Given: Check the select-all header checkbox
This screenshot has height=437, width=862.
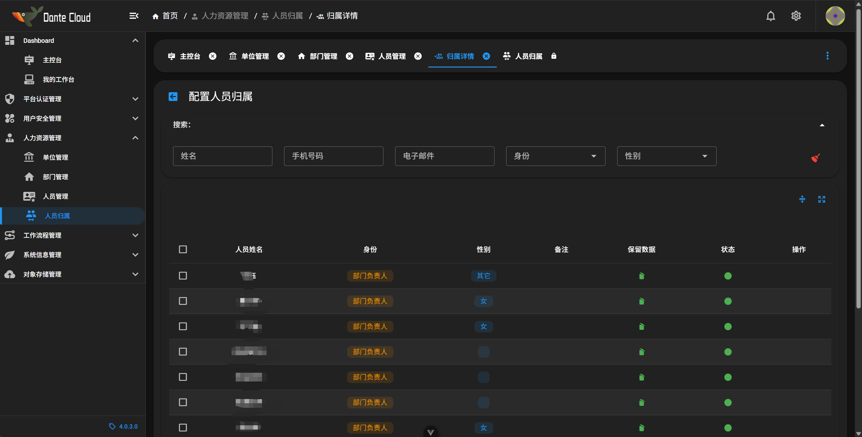Looking at the screenshot, I should pos(183,249).
